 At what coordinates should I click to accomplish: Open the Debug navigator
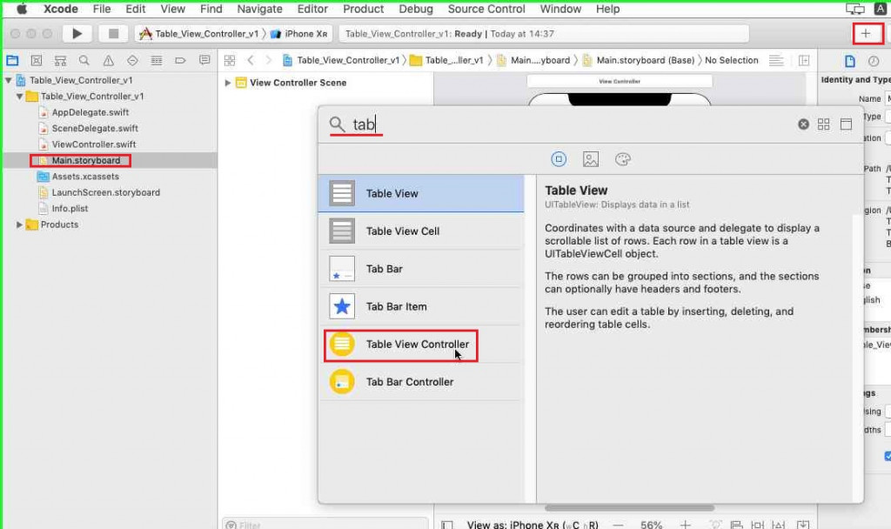click(157, 60)
